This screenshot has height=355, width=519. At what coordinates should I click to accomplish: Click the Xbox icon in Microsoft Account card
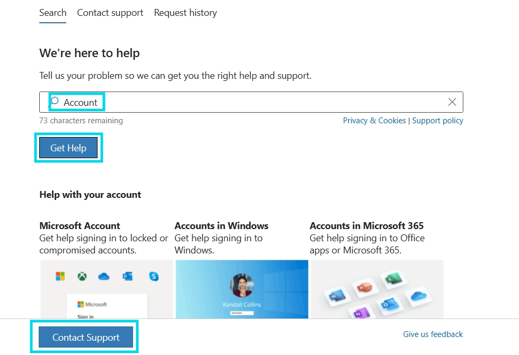click(x=82, y=276)
